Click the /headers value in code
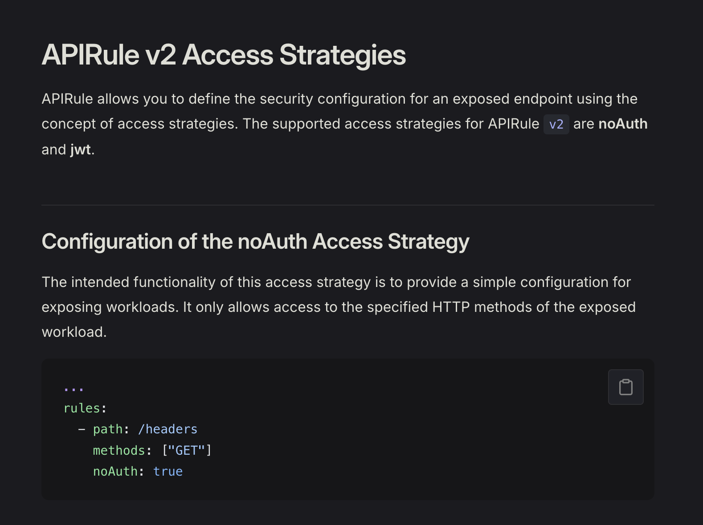The image size is (703, 525). (168, 429)
